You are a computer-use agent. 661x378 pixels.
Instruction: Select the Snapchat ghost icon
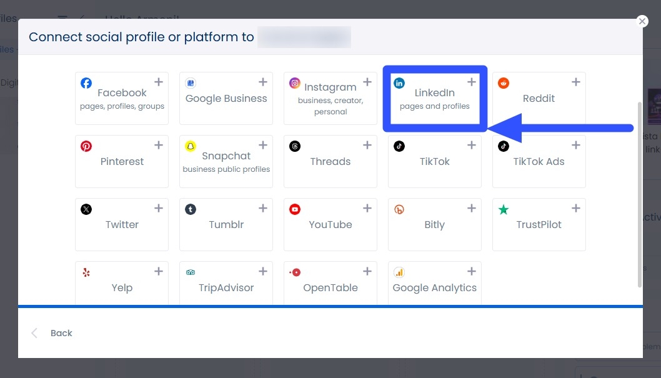(x=190, y=146)
